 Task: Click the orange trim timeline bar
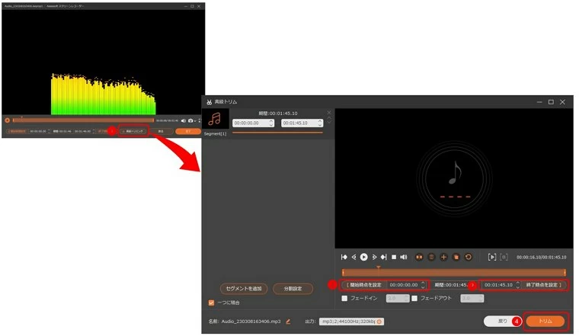(x=453, y=272)
